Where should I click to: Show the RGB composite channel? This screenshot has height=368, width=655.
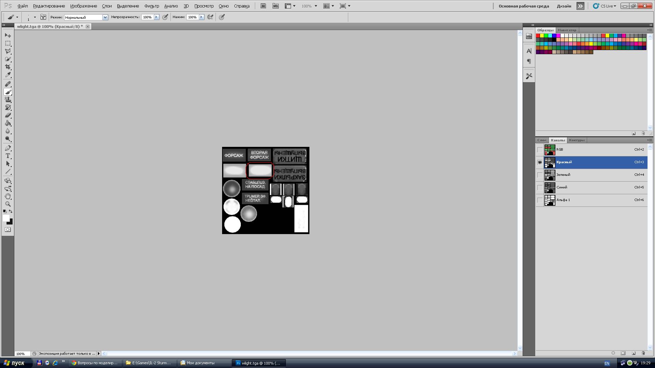click(539, 150)
